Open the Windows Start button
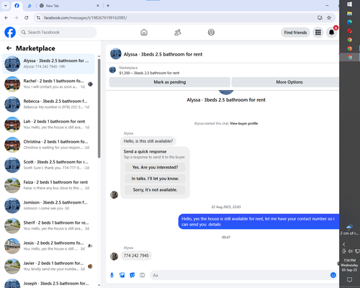This screenshot has width=360, height=288. point(350,4)
